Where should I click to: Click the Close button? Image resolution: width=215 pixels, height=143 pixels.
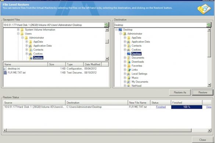203,140
